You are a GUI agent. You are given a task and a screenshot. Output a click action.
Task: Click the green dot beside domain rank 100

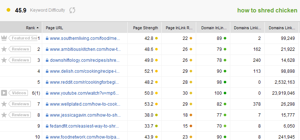coord(225,93)
